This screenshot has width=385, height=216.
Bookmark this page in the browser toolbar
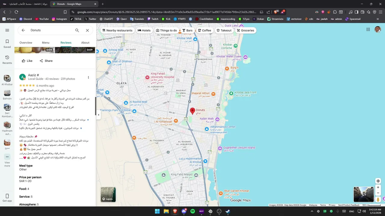pyautogui.click(x=65, y=12)
